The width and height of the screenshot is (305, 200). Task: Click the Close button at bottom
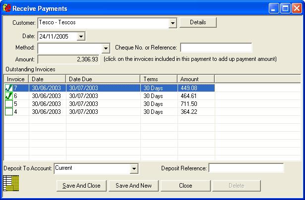(185, 186)
